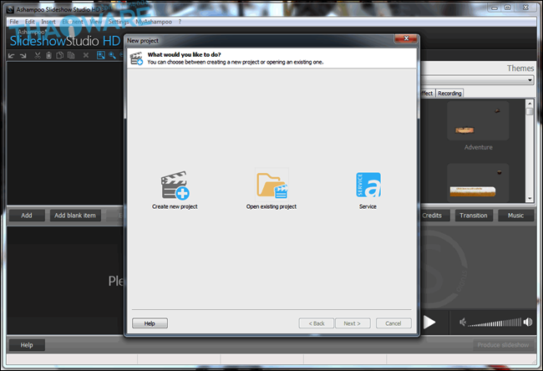Click the Music button

tap(515, 216)
